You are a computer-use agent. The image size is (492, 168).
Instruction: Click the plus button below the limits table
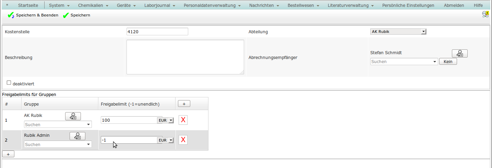(8, 154)
